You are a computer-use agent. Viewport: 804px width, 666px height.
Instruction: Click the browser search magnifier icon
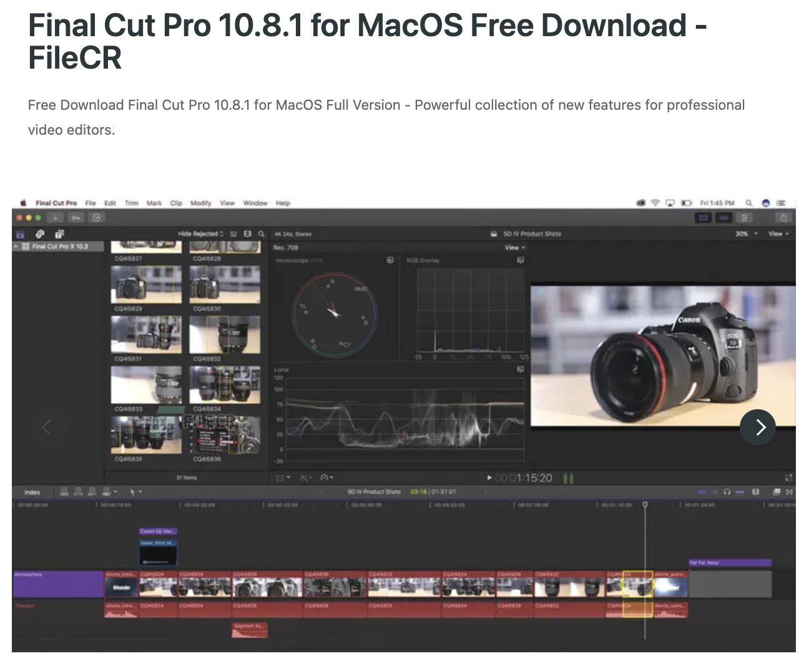[262, 234]
